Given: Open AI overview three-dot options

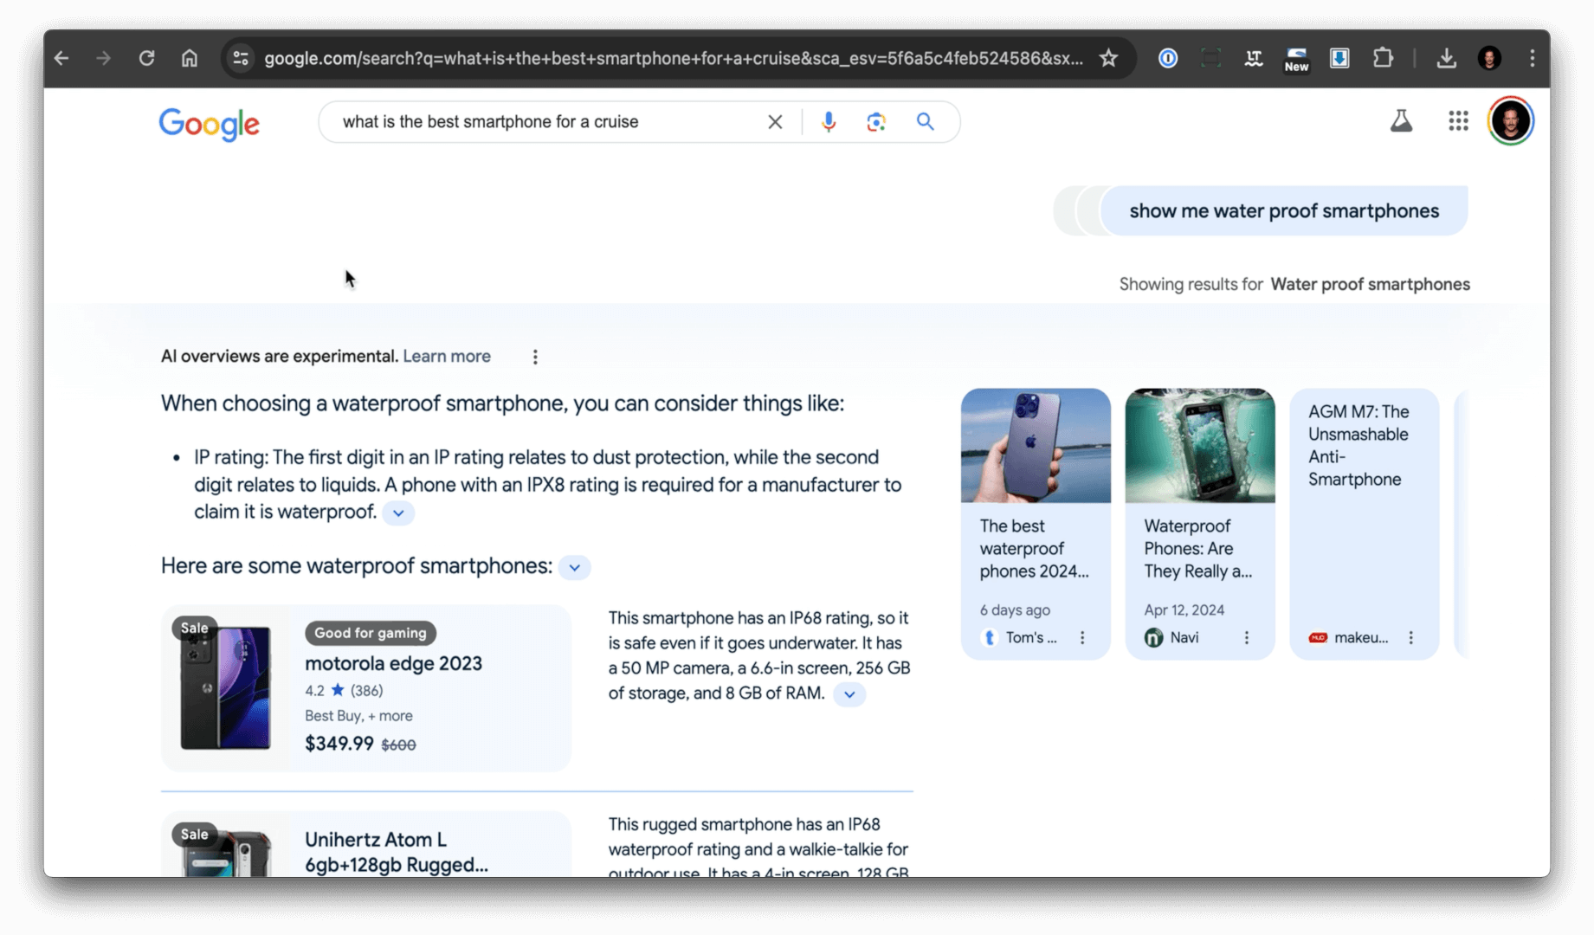Looking at the screenshot, I should (x=535, y=357).
